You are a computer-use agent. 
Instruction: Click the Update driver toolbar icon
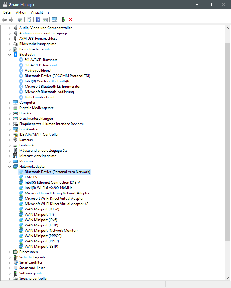tap(64, 20)
